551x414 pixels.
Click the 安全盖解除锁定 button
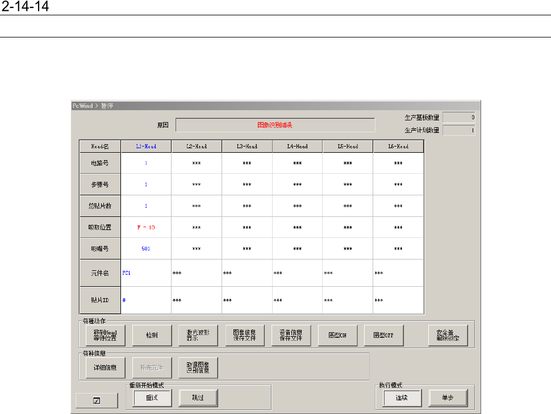click(448, 335)
